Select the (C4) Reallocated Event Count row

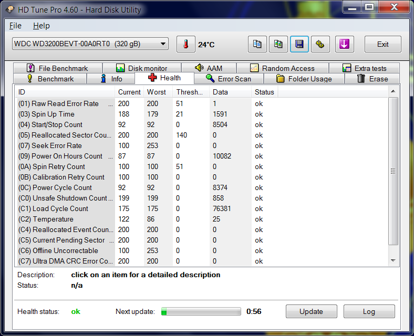pyautogui.click(x=201, y=230)
